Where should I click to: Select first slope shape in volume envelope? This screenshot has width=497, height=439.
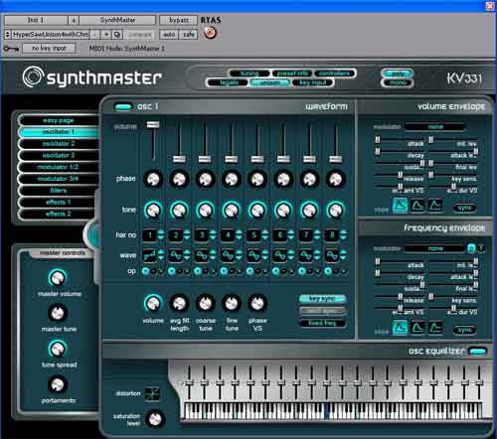401,205
